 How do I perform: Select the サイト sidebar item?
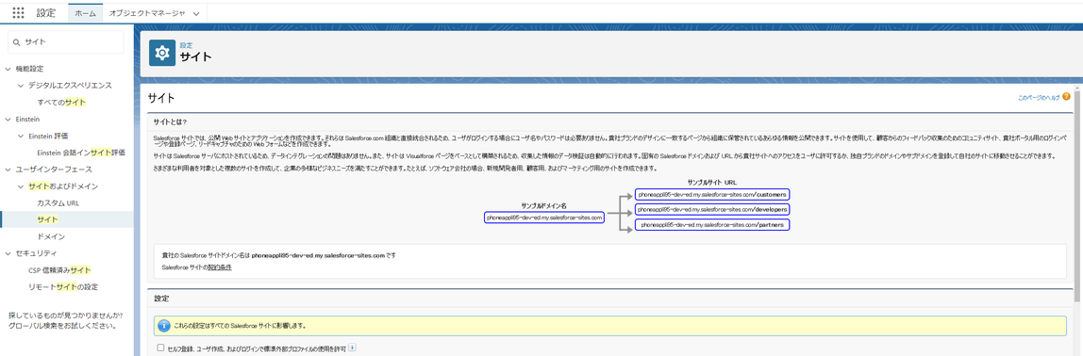tap(48, 219)
